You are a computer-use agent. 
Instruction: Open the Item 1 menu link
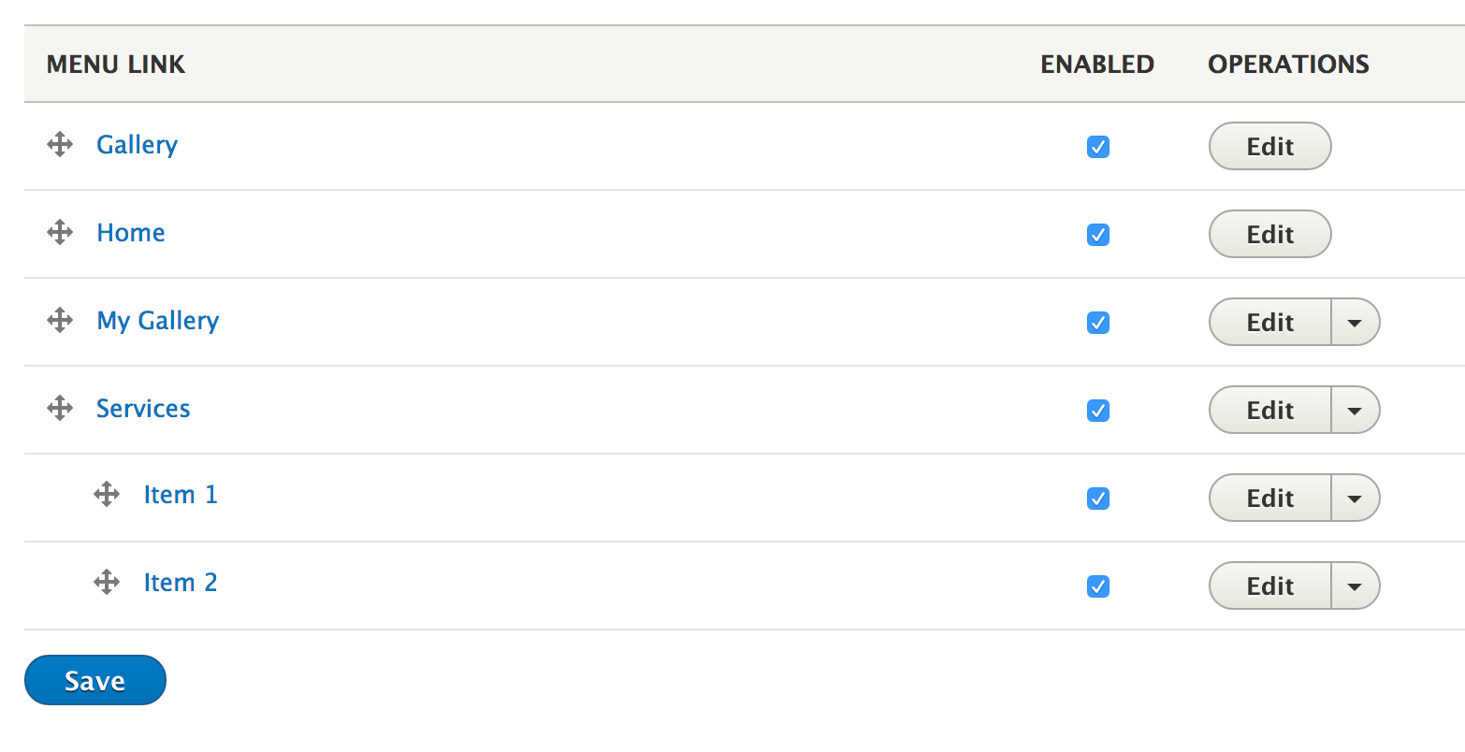point(181,495)
